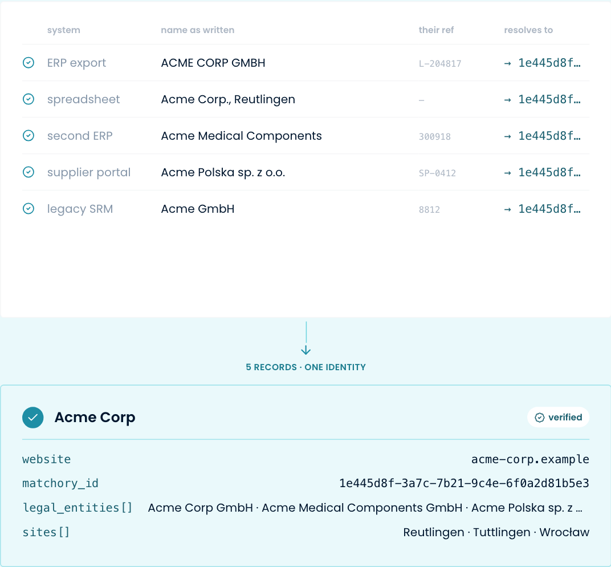This screenshot has width=611, height=567.
Task: Click the resolved ID link in legacy SRM row
Action: pyautogui.click(x=542, y=209)
